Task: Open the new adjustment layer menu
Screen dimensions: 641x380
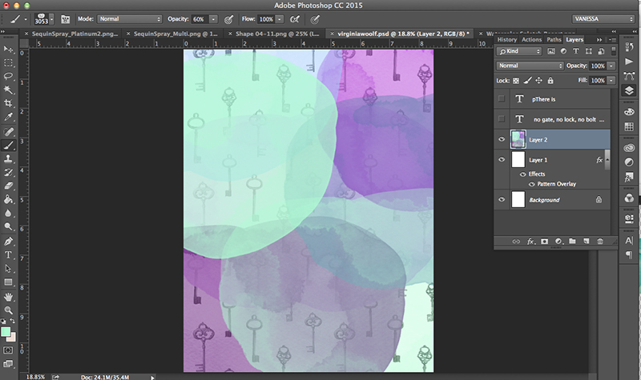Action: [558, 242]
